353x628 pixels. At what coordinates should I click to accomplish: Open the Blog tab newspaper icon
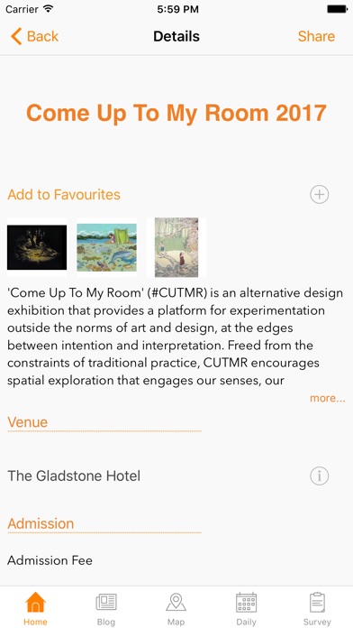coord(106,603)
